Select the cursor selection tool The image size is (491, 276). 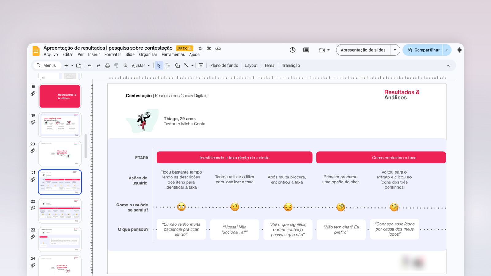click(x=159, y=65)
